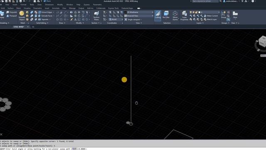This screenshot has height=150, width=266.
Task: Click the Move Gizmo button
Action: [x=175, y=15]
